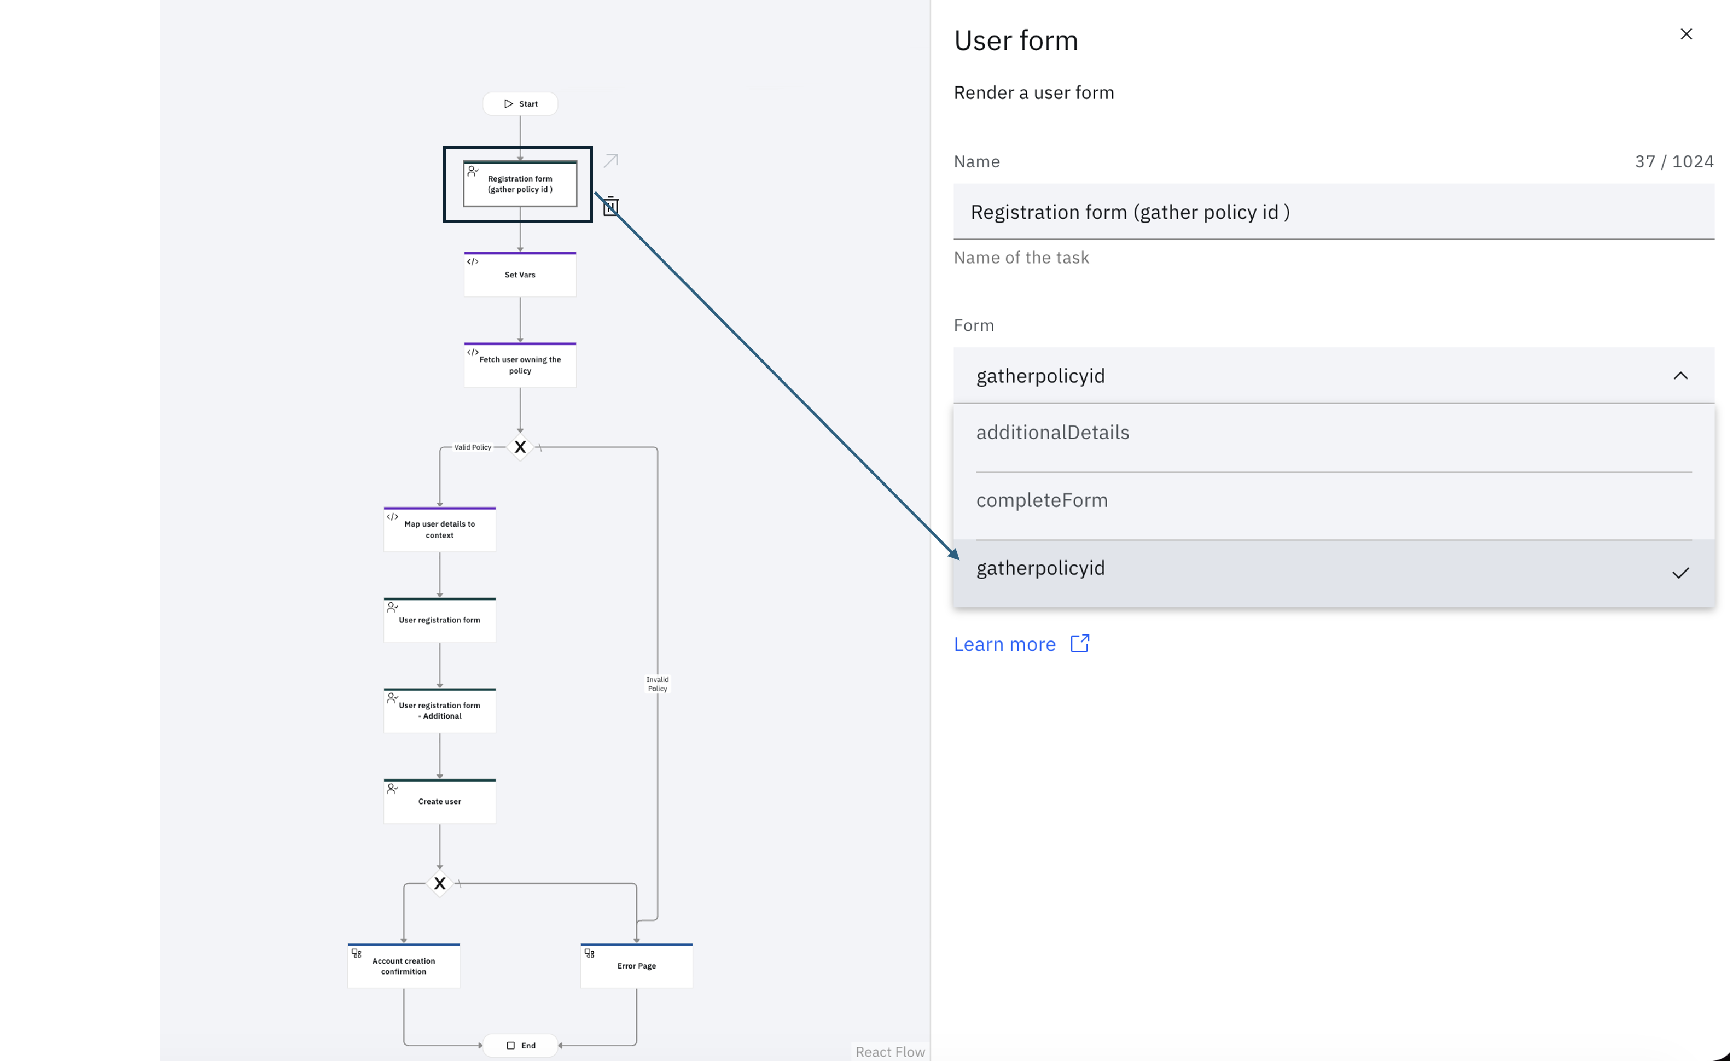Open the node via the diagonal arrow icon
The height and width of the screenshot is (1061, 1733).
(x=610, y=161)
